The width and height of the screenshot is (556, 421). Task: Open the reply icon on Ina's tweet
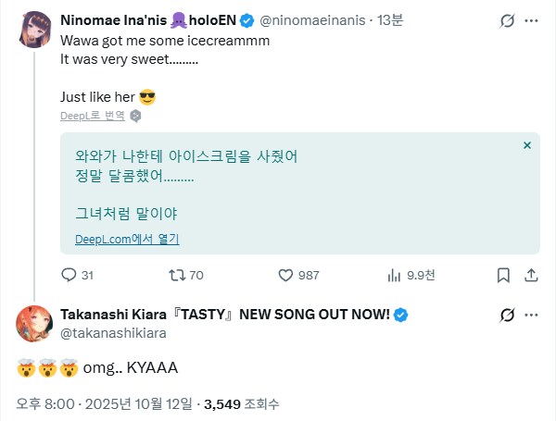point(69,275)
